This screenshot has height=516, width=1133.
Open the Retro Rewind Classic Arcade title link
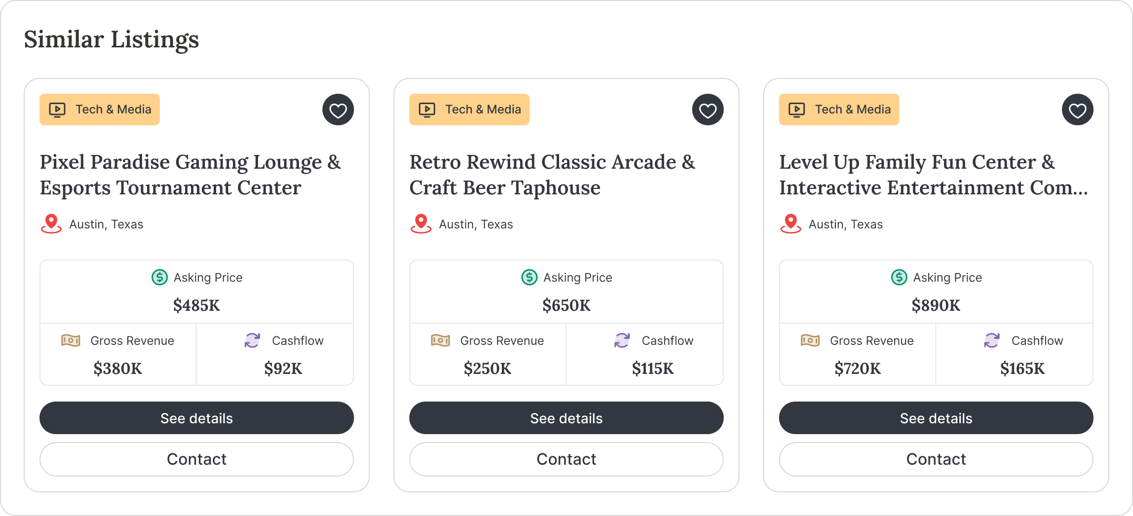coord(552,175)
